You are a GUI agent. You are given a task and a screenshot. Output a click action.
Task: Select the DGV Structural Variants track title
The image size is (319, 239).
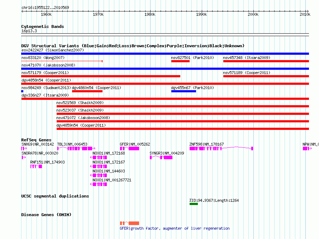click(x=133, y=46)
